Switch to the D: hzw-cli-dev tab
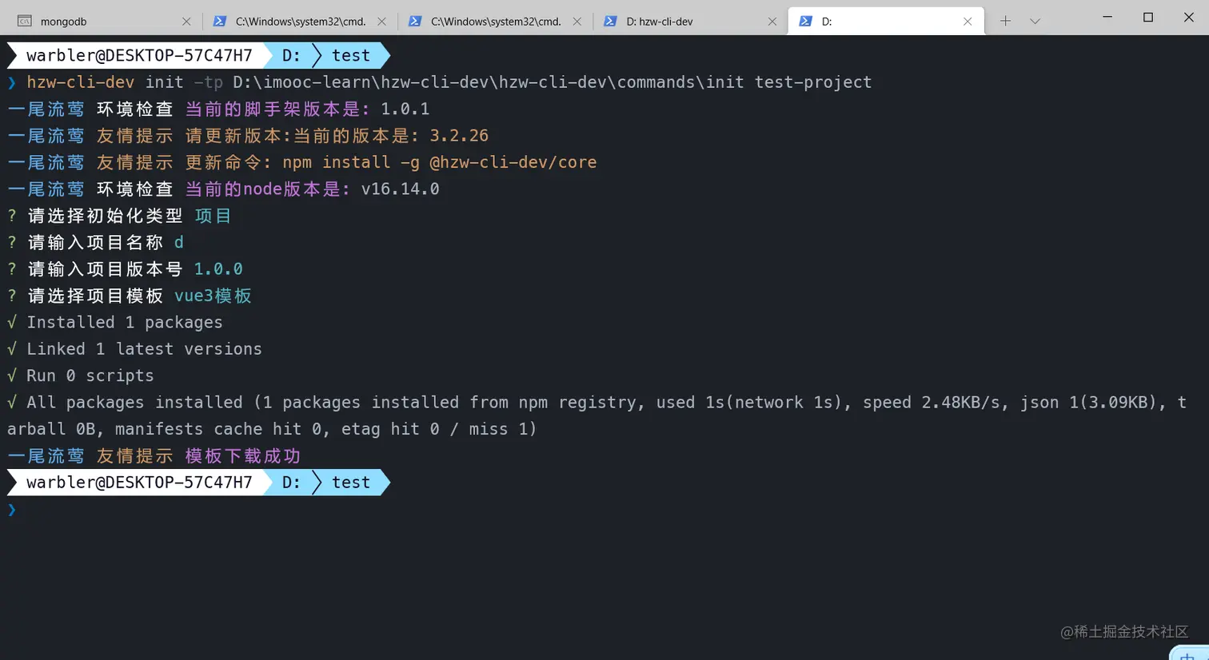 680,22
